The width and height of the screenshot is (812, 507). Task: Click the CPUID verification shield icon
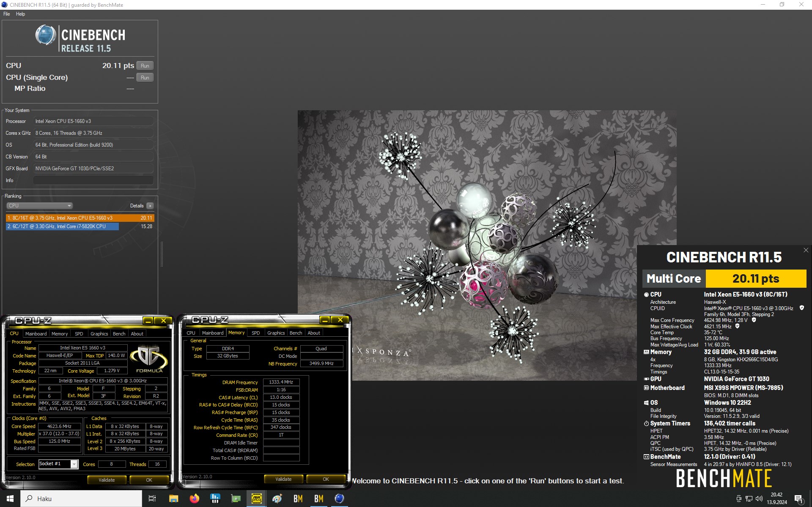tap(801, 308)
